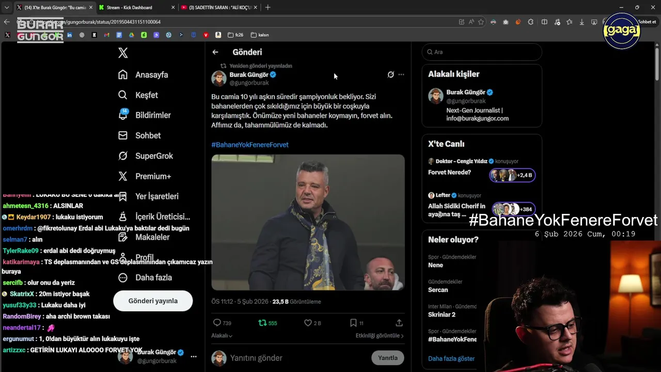This screenshot has height=372, width=661.
Task: Open Bildirimler notifications
Action: (144, 115)
